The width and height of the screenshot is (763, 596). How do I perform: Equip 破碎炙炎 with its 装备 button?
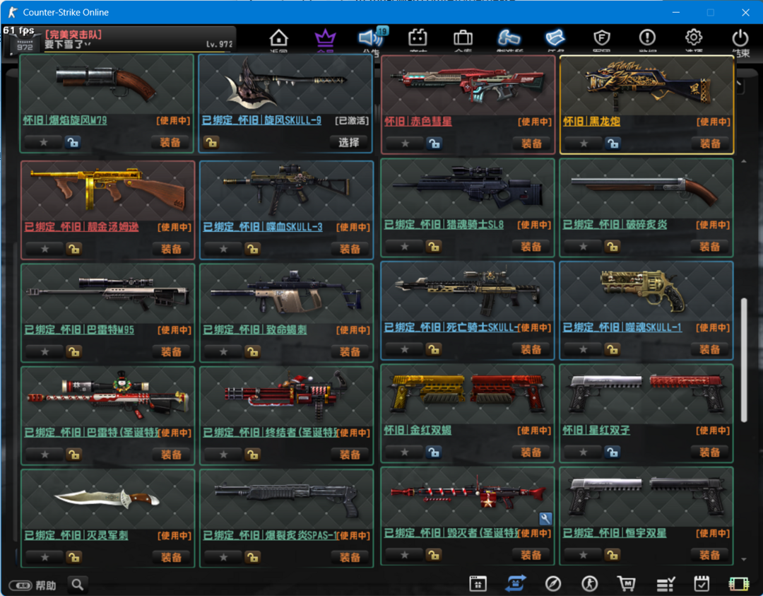pos(709,247)
